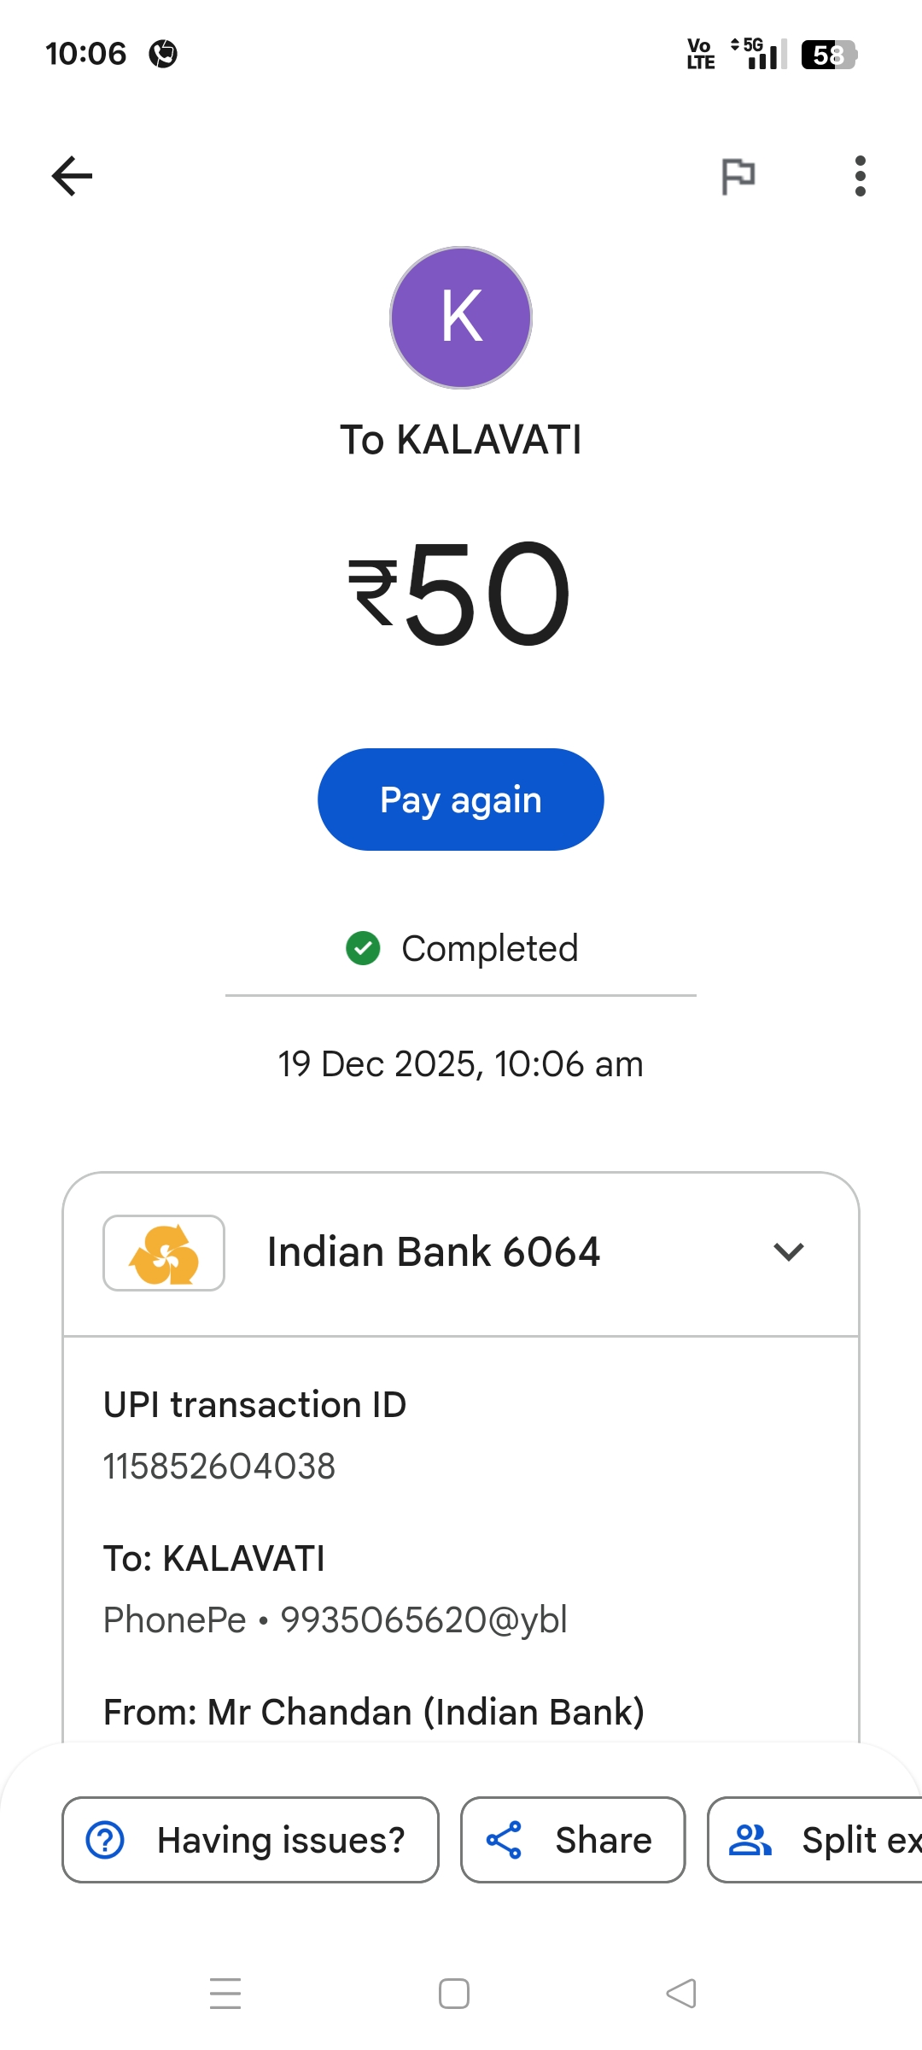Tap the flag report icon
The width and height of the screenshot is (922, 2050).
(738, 176)
